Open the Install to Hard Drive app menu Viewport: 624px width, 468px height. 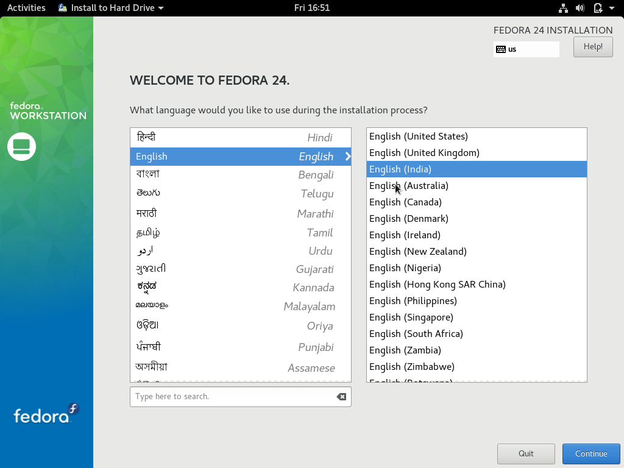pos(111,8)
